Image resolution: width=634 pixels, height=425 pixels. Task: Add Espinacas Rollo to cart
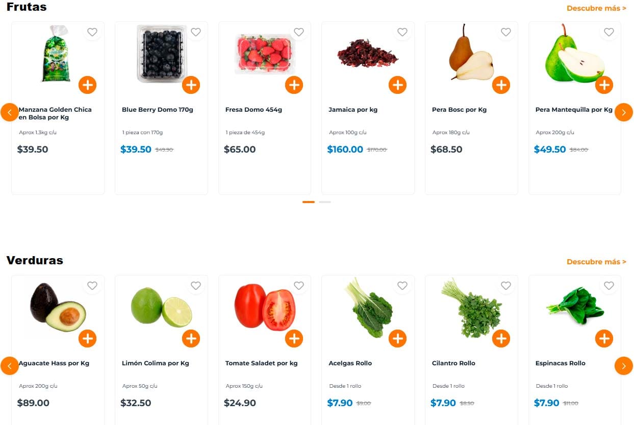click(604, 338)
